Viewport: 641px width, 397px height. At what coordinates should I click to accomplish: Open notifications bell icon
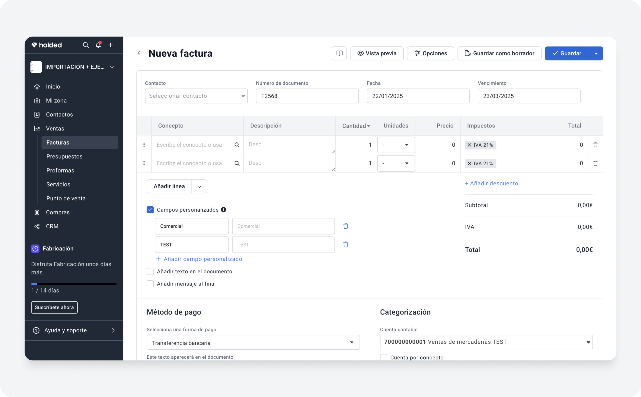[98, 45]
